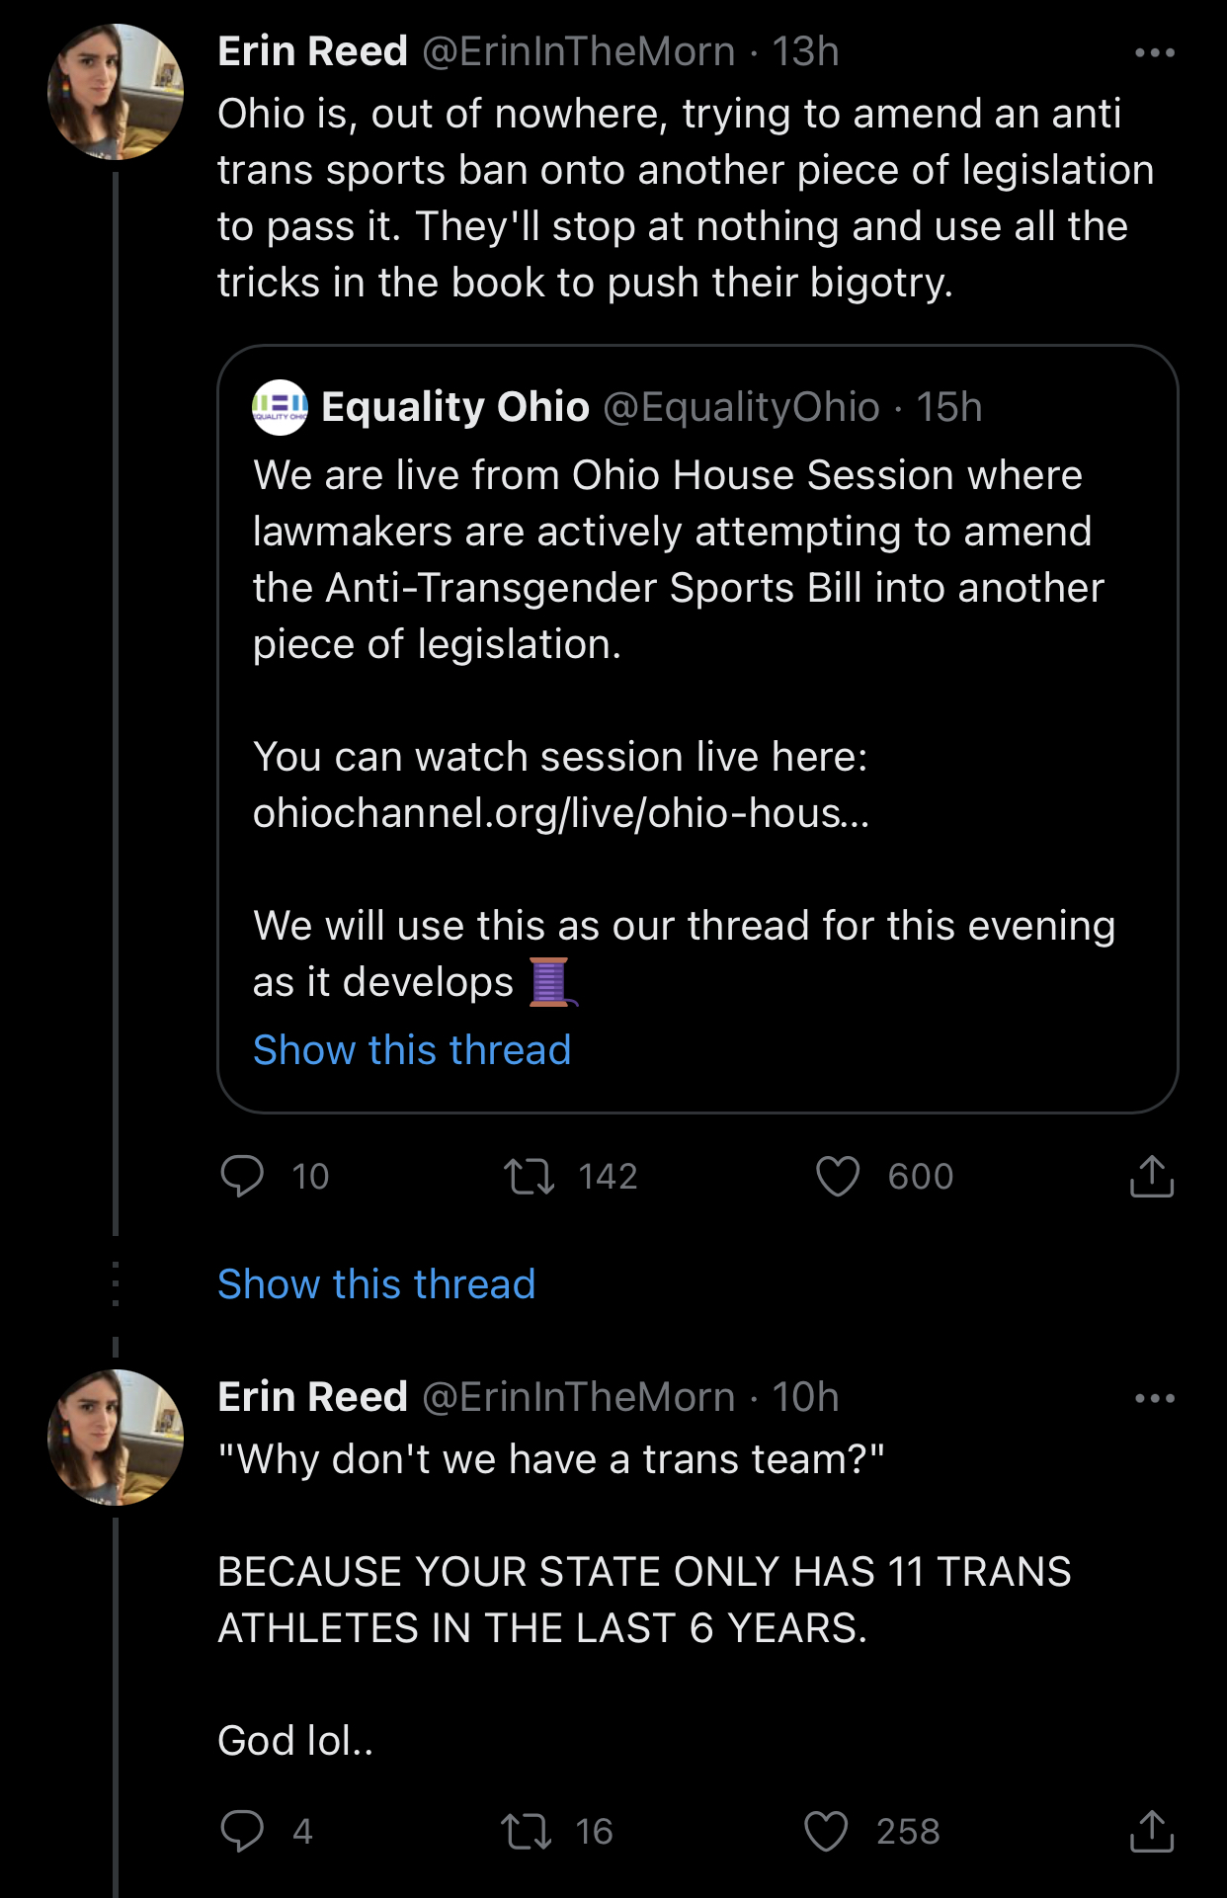Open Erin Reed's avatar on top tweet
This screenshot has height=1898, width=1227.
[116, 92]
